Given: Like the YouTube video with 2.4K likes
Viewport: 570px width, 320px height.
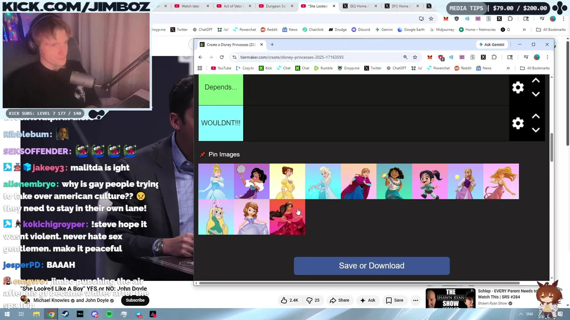Looking at the screenshot, I should [x=289, y=300].
